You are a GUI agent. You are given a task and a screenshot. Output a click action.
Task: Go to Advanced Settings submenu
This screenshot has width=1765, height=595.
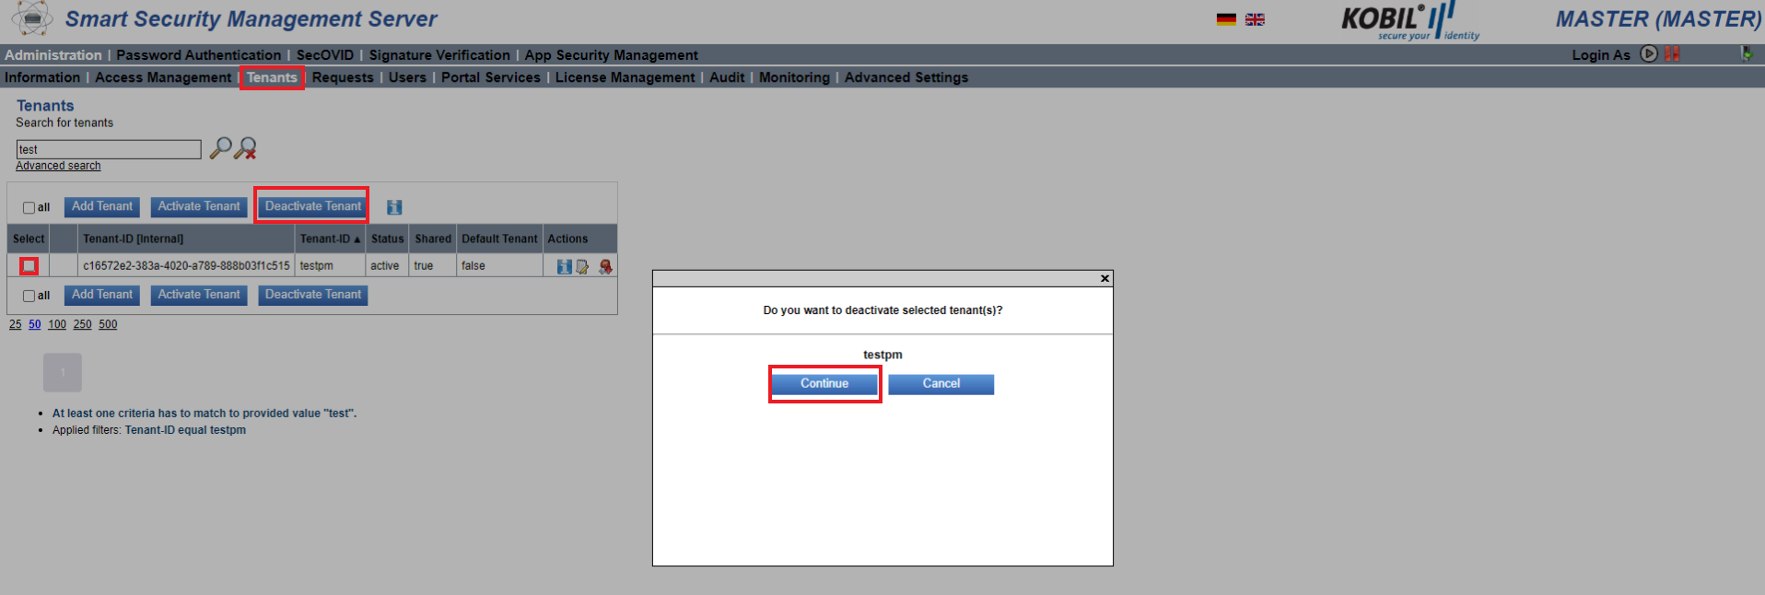(x=906, y=77)
